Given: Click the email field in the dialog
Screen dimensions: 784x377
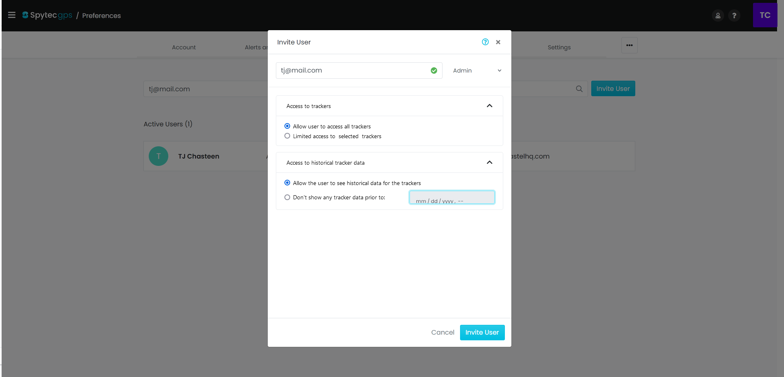Looking at the screenshot, I should click(x=359, y=71).
